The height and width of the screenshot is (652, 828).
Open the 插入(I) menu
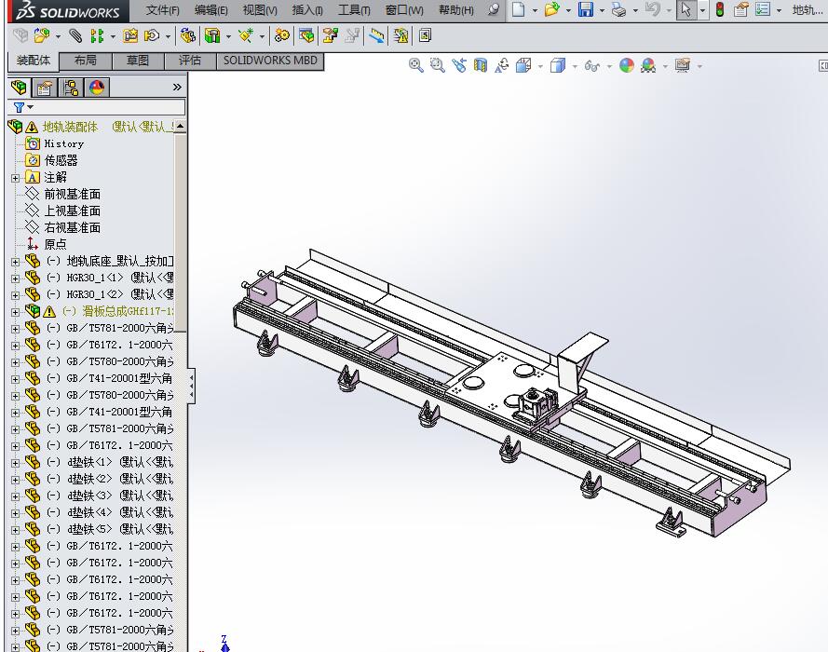306,10
